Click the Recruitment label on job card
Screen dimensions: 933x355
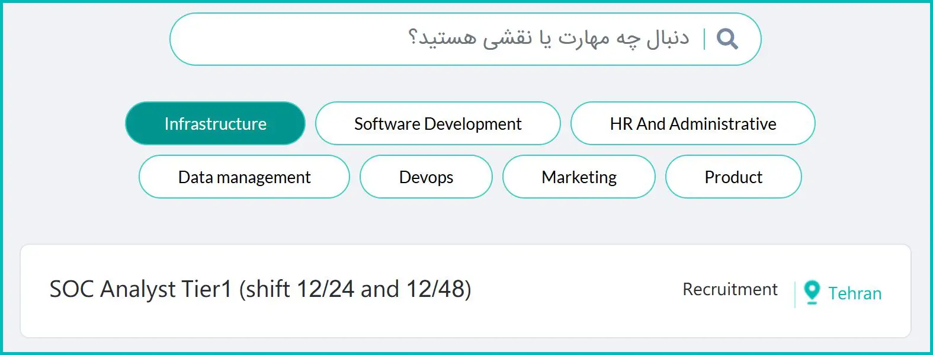(x=730, y=289)
